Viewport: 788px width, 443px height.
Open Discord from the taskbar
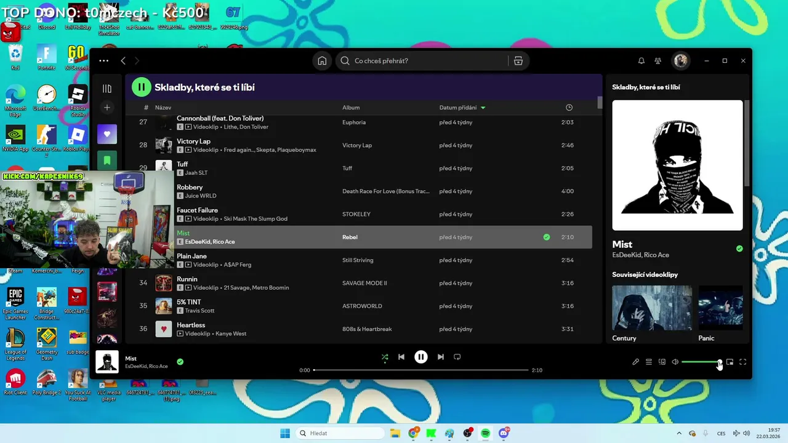[504, 433]
